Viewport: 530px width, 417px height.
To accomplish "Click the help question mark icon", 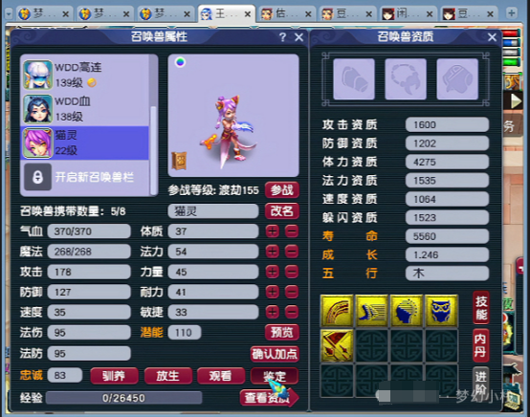I will (282, 37).
